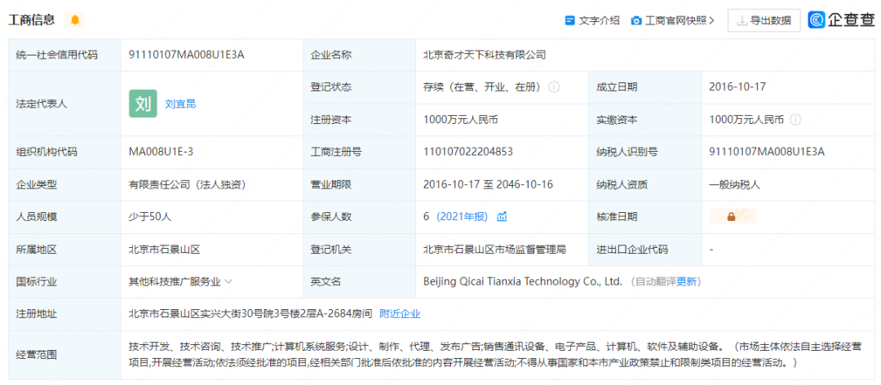Click the VIP lock on 核准日期
Image resolution: width=881 pixels, height=385 pixels.
coord(733,216)
